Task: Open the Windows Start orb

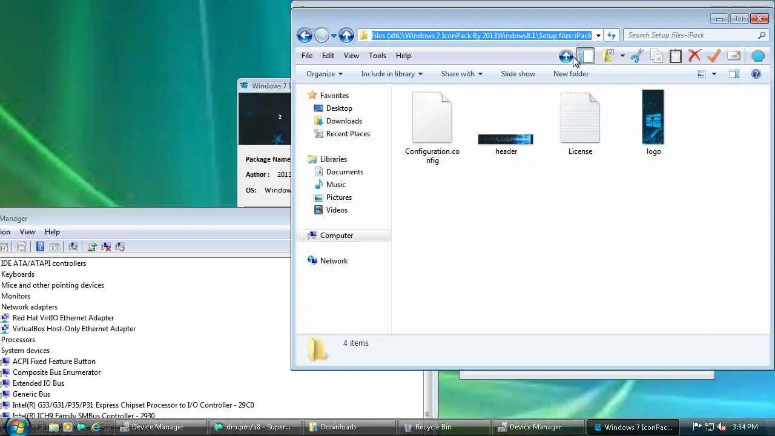Action: coord(16,426)
